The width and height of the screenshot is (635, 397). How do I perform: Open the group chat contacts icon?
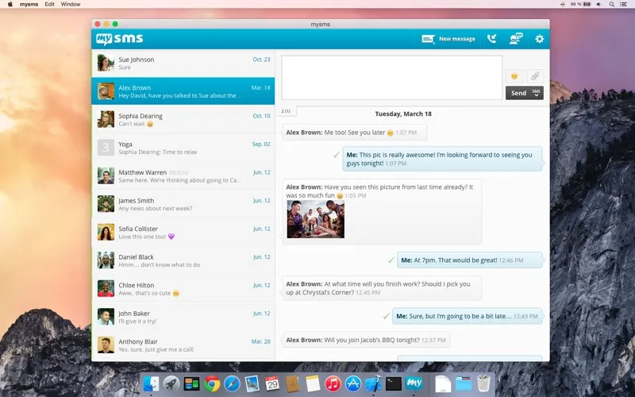click(x=516, y=39)
